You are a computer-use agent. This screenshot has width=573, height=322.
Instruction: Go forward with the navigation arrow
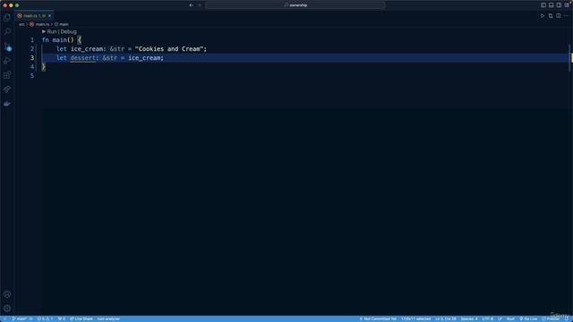[200, 5]
